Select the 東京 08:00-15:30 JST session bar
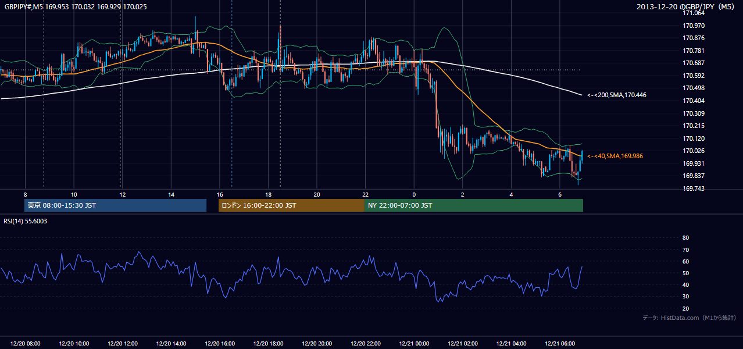 tap(116, 205)
